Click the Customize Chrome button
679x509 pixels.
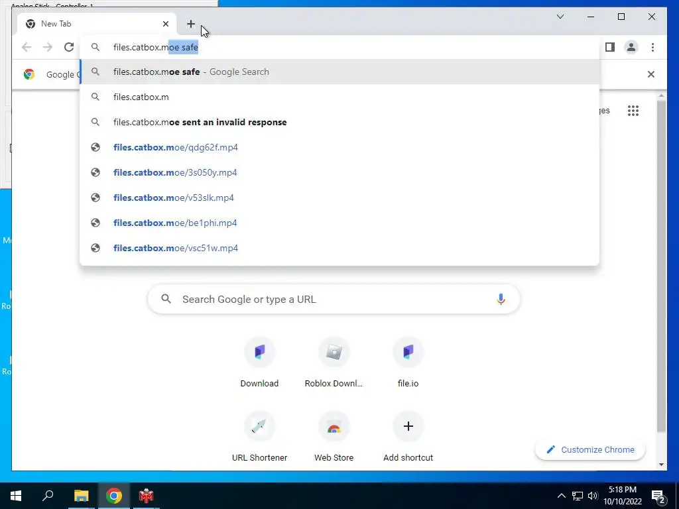coord(589,450)
